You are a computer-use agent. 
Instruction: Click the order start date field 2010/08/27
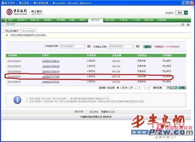point(73,46)
